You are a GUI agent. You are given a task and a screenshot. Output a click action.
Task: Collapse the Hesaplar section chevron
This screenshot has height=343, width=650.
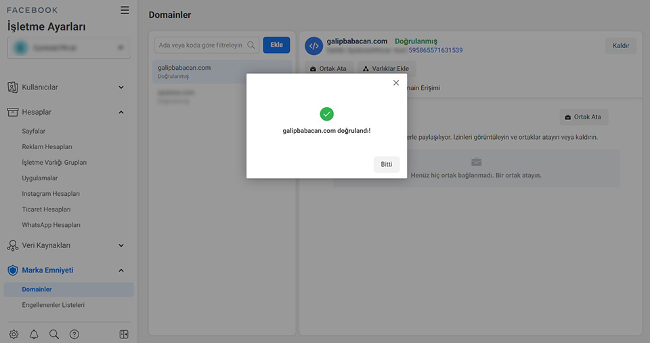tap(121, 112)
